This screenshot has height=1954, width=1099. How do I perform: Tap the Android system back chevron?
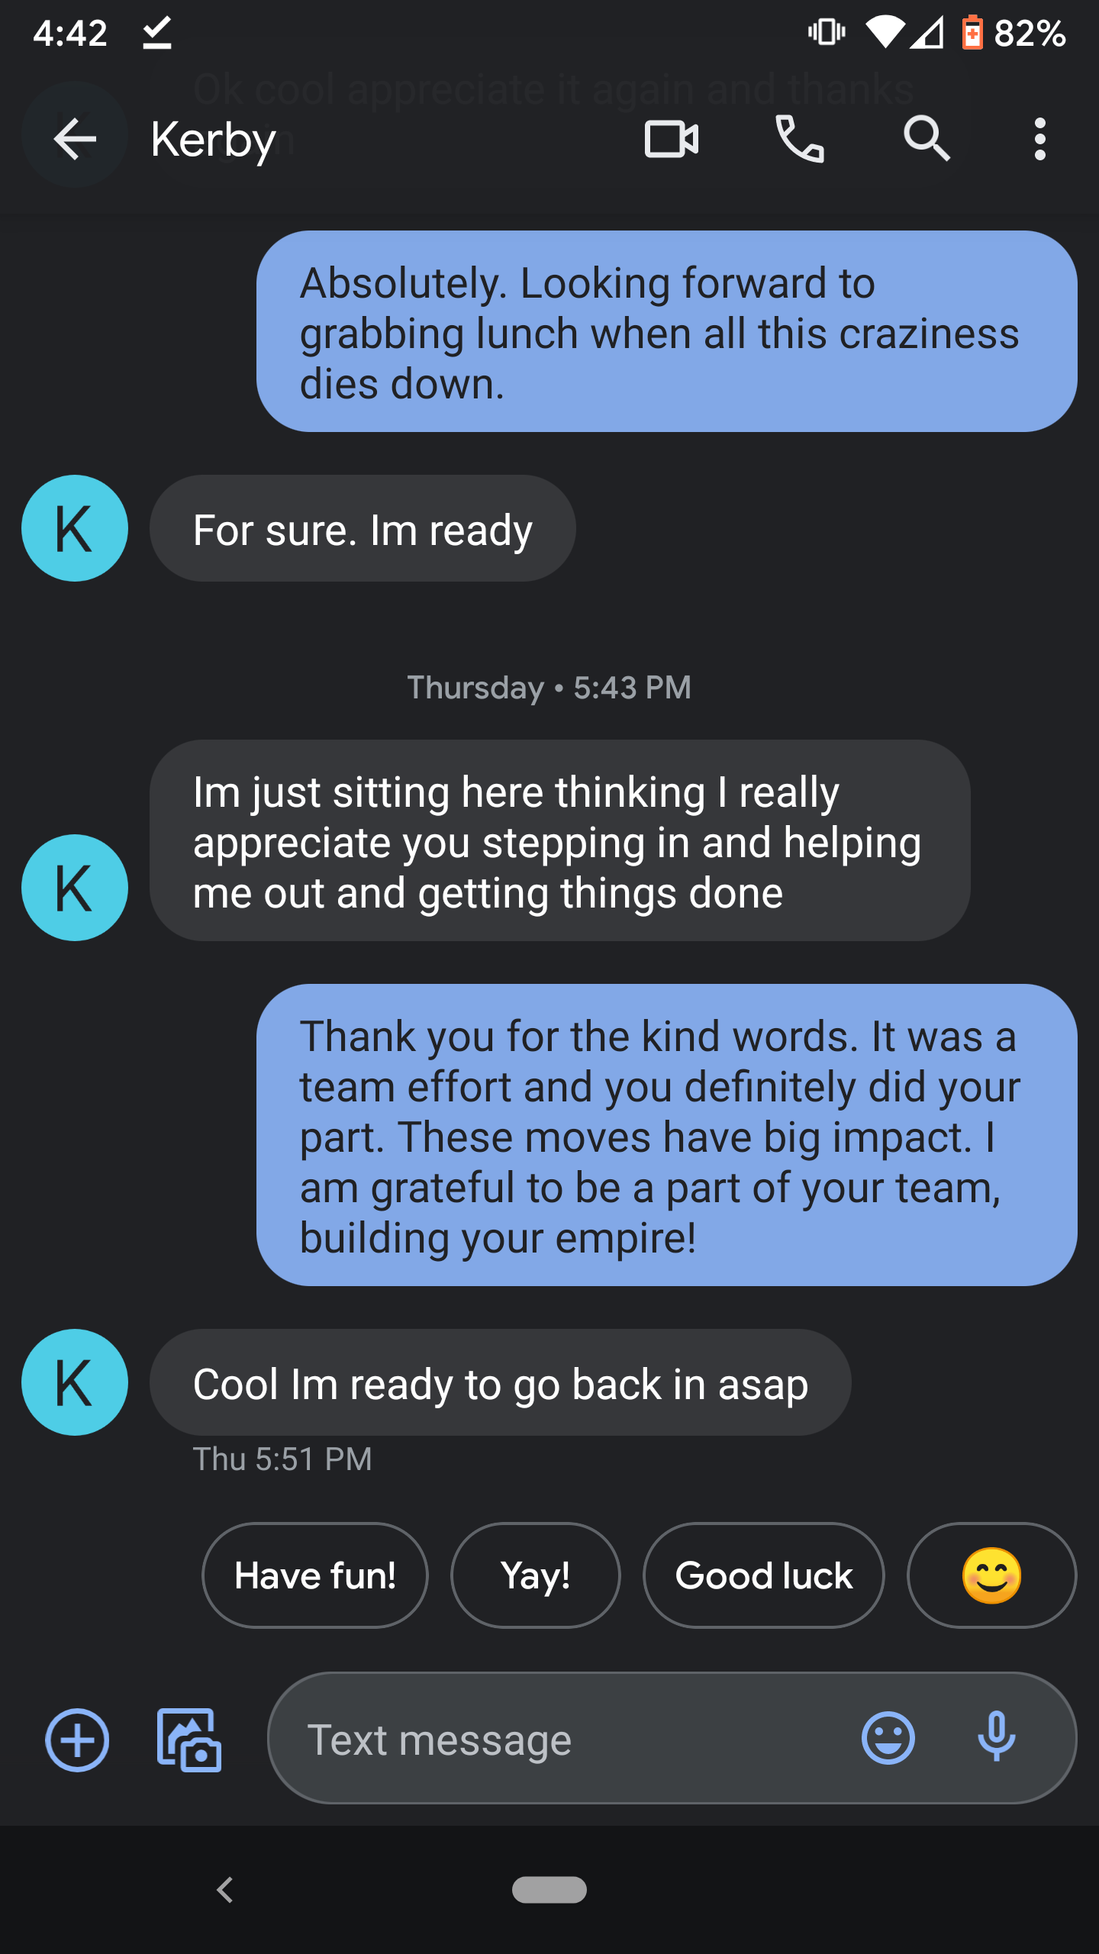[224, 1890]
